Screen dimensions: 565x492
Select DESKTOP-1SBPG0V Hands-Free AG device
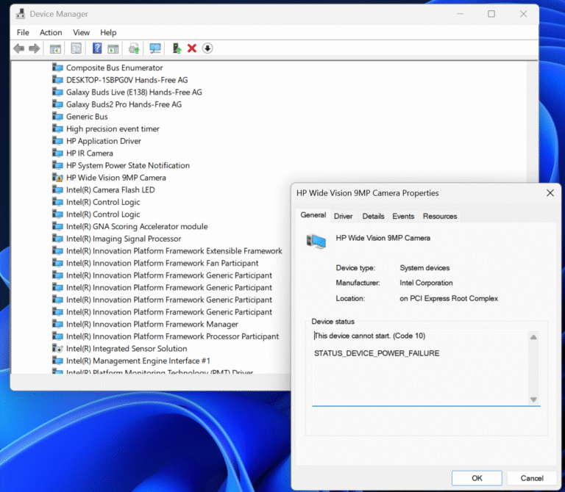127,80
